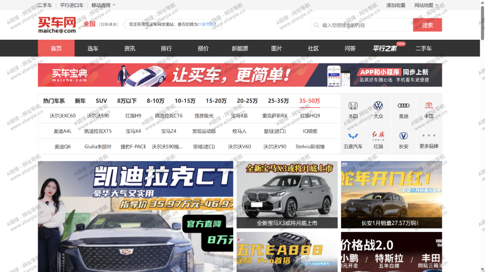Click 切换城市 to change city
This screenshot has height=272, width=485.
click(x=109, y=24)
